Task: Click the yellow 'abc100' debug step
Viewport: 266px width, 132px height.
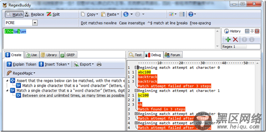Action: click(x=144, y=72)
